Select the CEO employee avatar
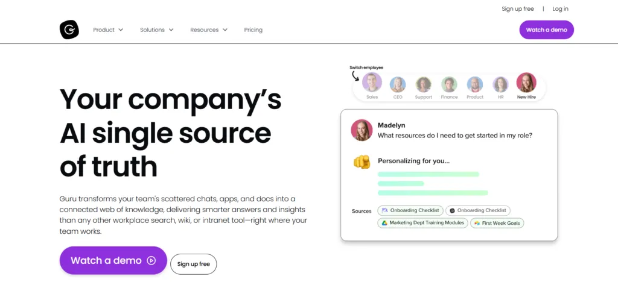This screenshot has height=282, width=618. (x=398, y=84)
